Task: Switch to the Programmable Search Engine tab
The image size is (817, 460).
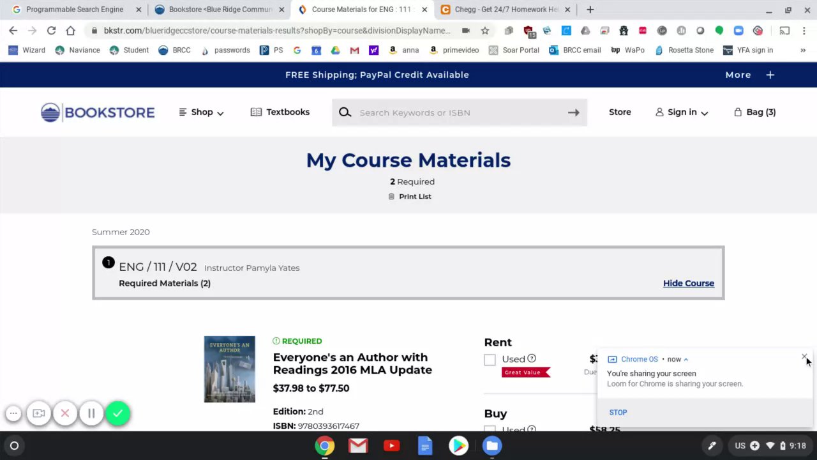Action: [74, 10]
